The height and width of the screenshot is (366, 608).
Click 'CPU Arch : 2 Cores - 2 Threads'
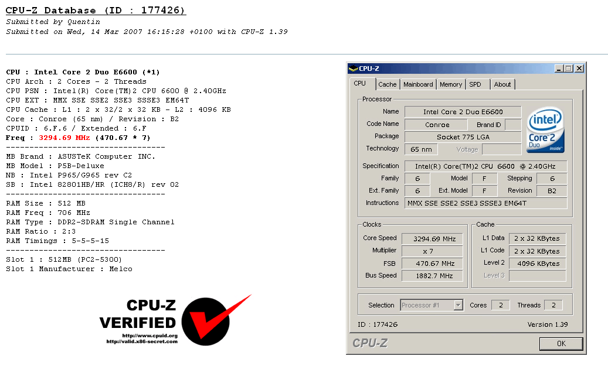(x=76, y=82)
